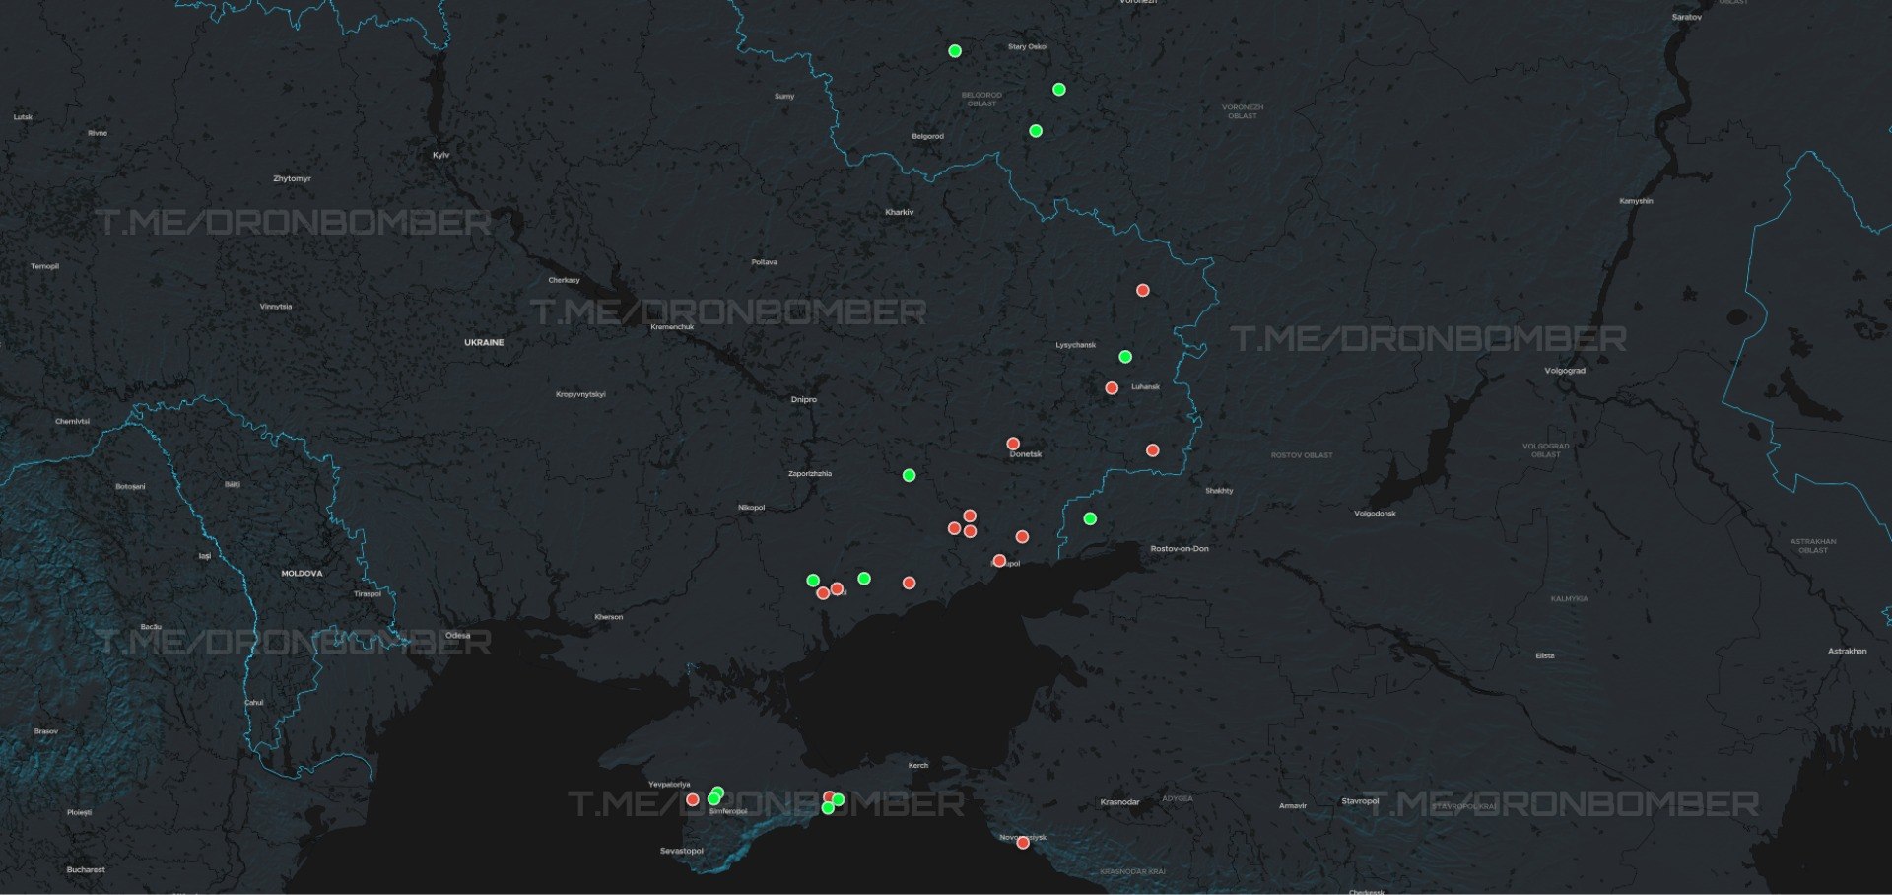Click the Lysychansk city label
This screenshot has height=895, width=1892.
click(x=1076, y=345)
